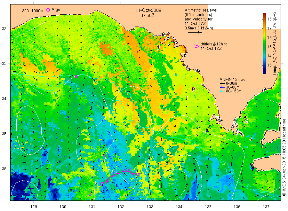Click the temperature color bar
288x211 pixels.
tap(264, 43)
